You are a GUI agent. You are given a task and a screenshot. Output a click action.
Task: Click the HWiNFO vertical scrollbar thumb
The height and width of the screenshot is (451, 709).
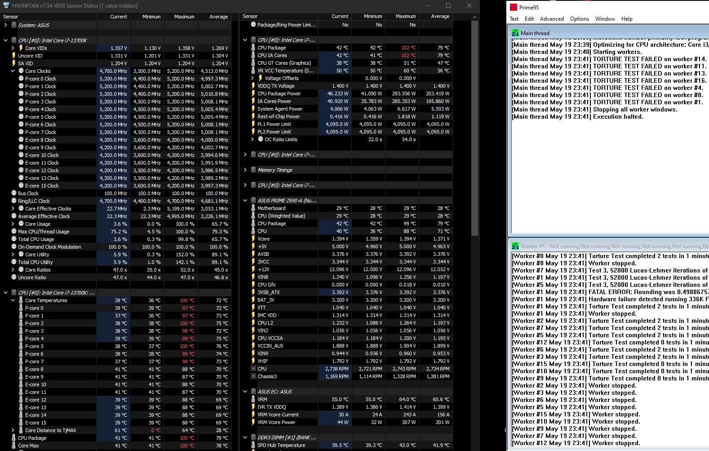point(474,128)
